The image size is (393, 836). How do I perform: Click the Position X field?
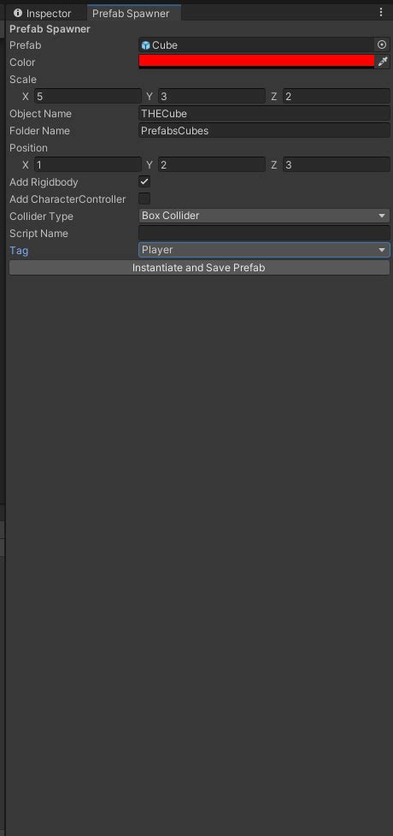click(88, 165)
